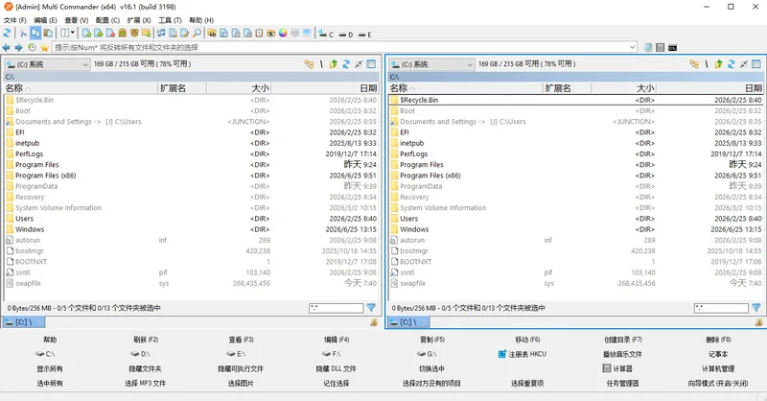This screenshot has height=401, width=767.
Task: Toggle 隐藏可执行文件 button
Action: (241, 368)
